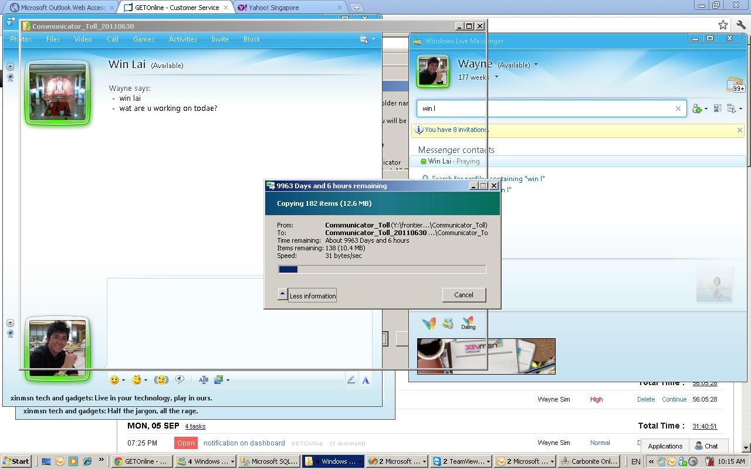Viewport: 751px width, 469px height.
Task: Click the Chrome wrench settings icon
Action: [x=741, y=25]
